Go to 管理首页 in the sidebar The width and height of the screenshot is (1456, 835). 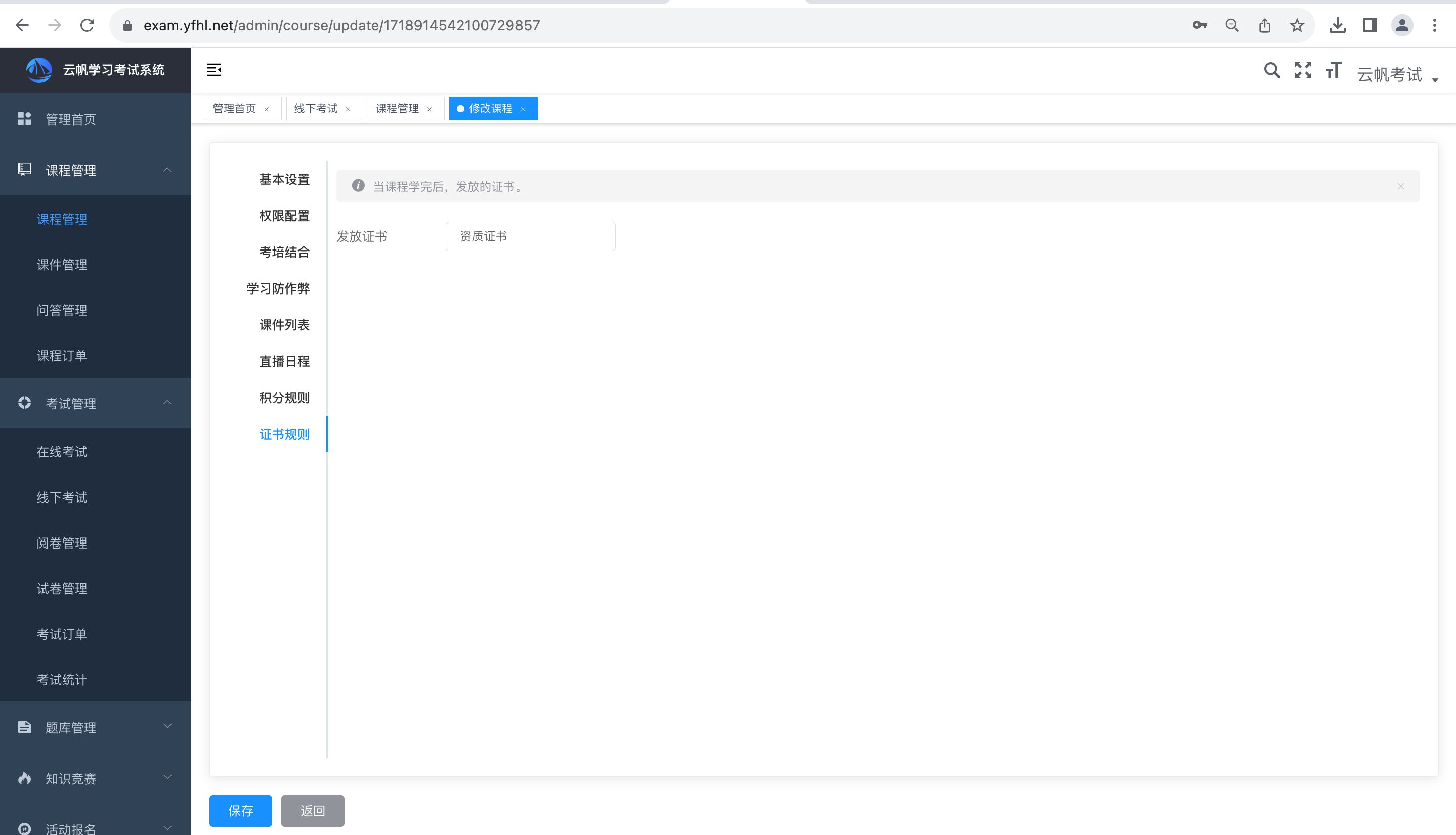point(95,119)
